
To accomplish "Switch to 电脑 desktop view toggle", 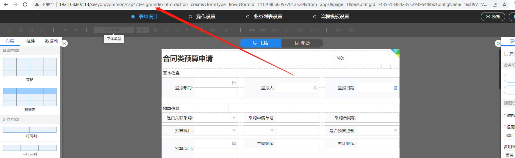I will tap(261, 43).
